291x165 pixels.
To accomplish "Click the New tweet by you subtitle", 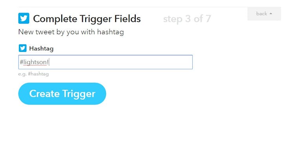I will [x=71, y=32].
